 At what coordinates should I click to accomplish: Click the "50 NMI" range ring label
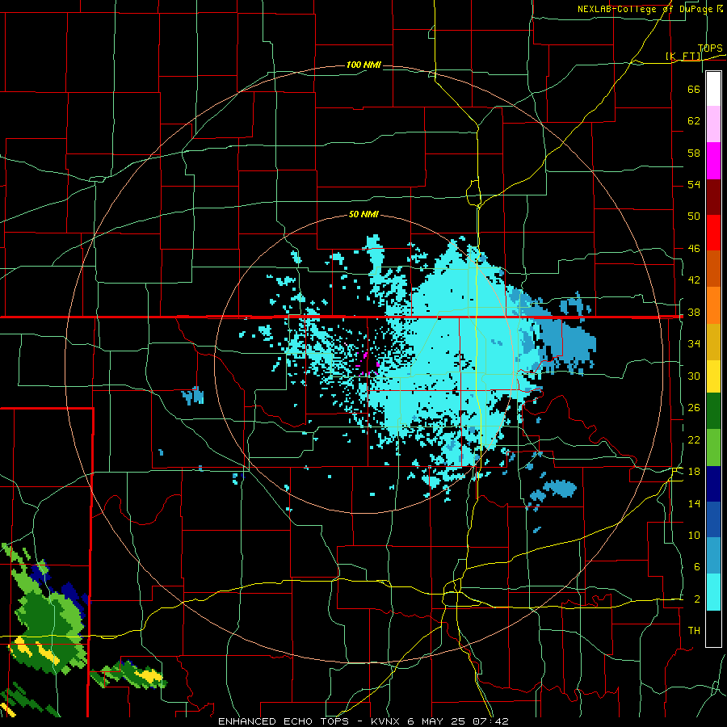(x=364, y=214)
